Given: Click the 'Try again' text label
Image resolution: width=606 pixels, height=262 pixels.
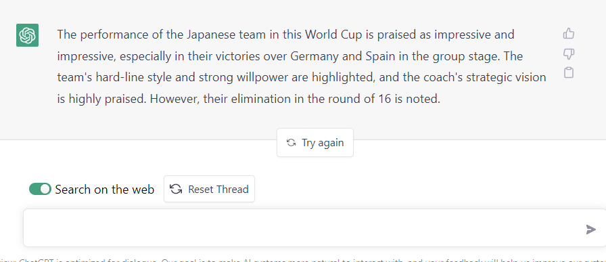Looking at the screenshot, I should [x=323, y=143].
